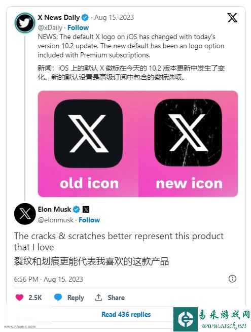Open the Aug 15, 2023 date link
The height and width of the screenshot is (332, 251).
114,17
